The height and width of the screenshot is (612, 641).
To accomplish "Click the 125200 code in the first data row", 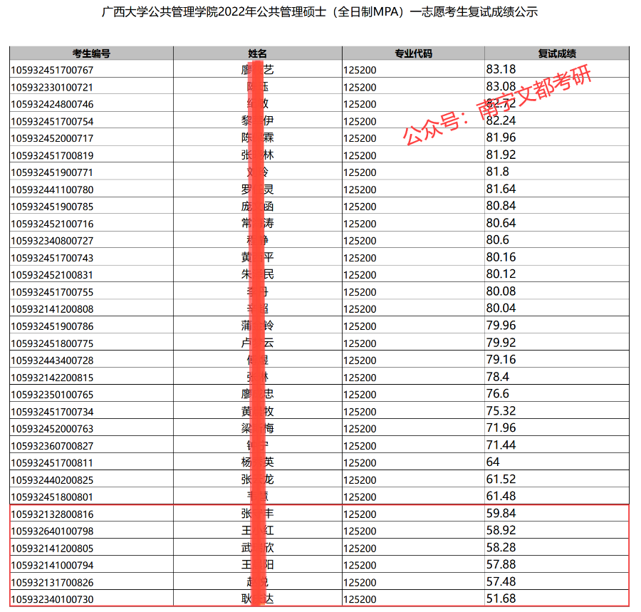I will 360,70.
